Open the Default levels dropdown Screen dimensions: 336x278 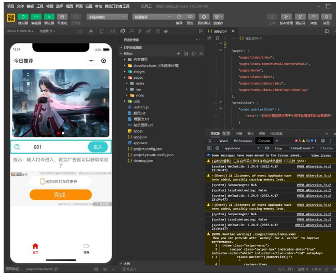coord(302,148)
